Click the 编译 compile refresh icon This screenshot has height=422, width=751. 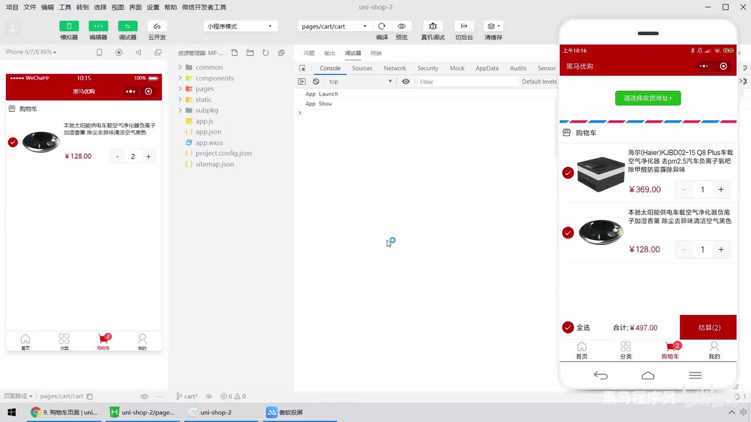[382, 26]
